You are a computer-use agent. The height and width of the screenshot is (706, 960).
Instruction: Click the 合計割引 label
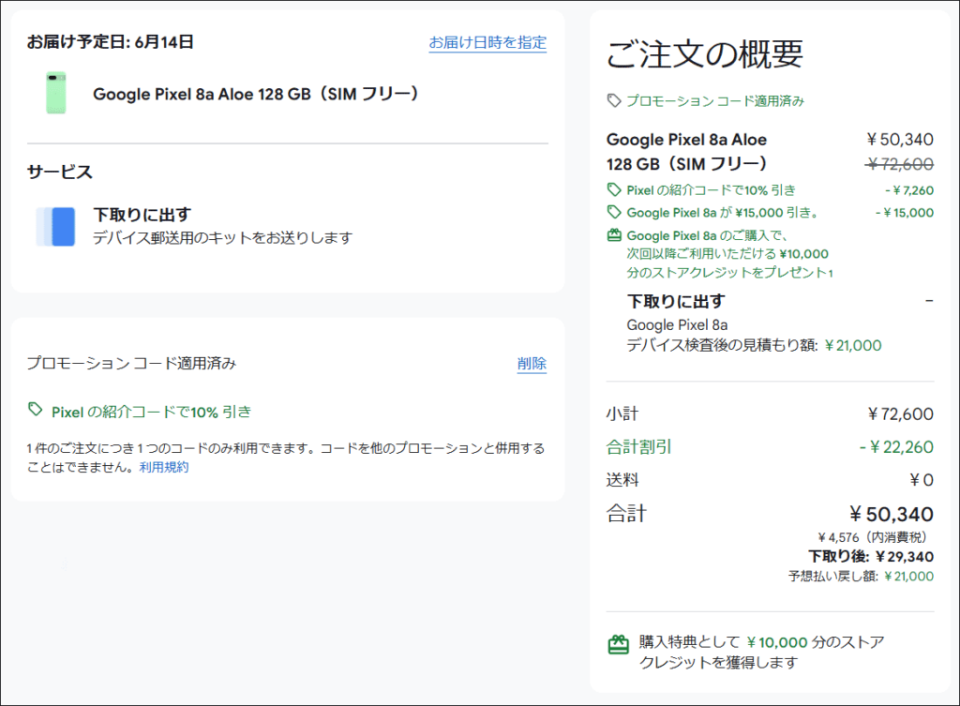click(638, 447)
